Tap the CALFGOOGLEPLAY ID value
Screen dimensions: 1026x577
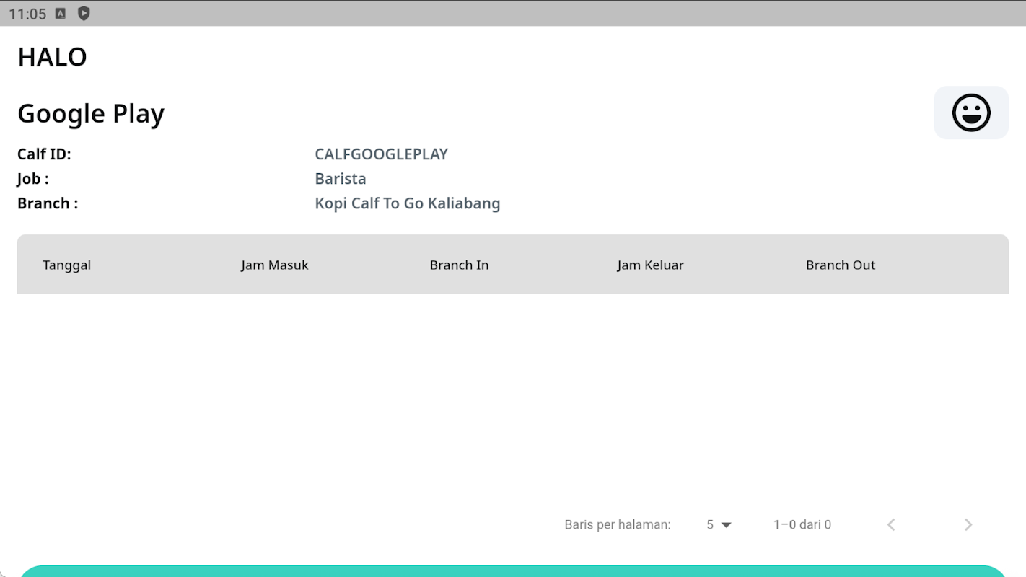pos(382,154)
